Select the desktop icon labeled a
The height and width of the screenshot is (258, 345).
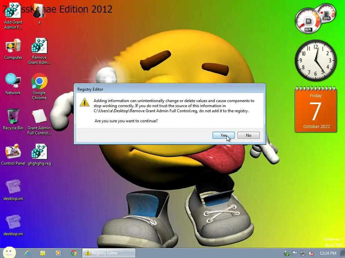click(x=39, y=14)
